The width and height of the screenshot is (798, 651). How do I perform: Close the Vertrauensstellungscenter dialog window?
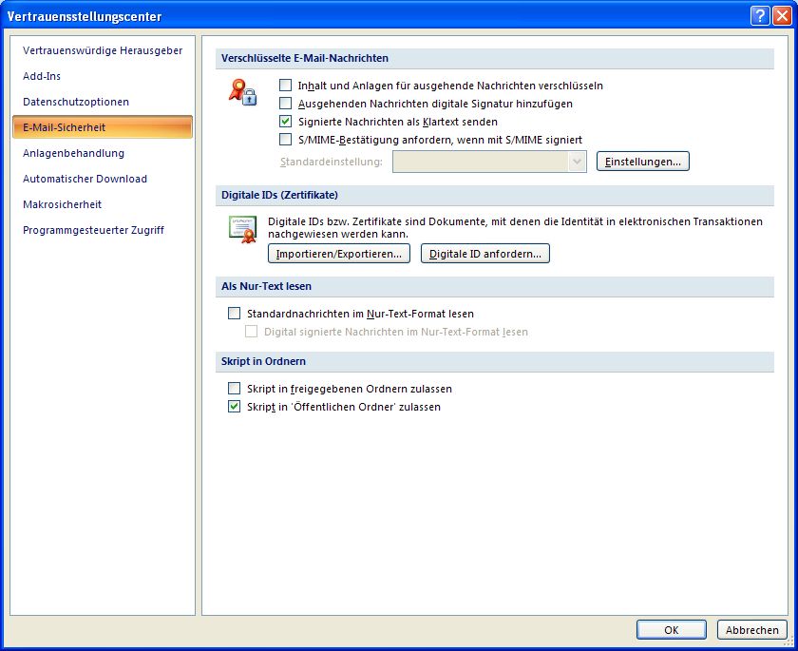(781, 16)
